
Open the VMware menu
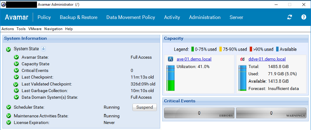click(x=35, y=29)
